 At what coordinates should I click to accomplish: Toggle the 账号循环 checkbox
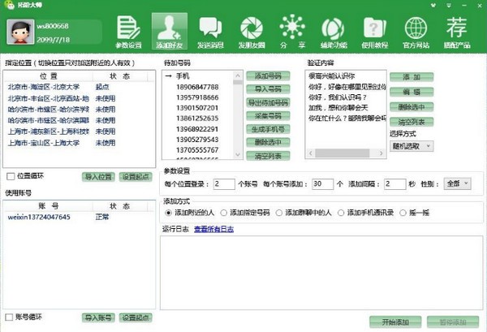tap(9, 317)
